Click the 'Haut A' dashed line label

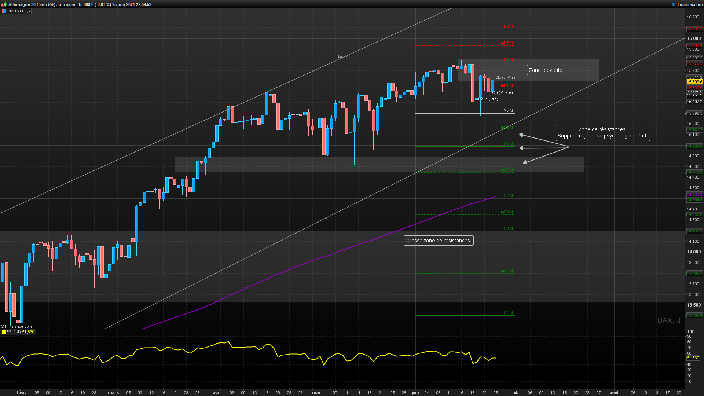coord(342,57)
